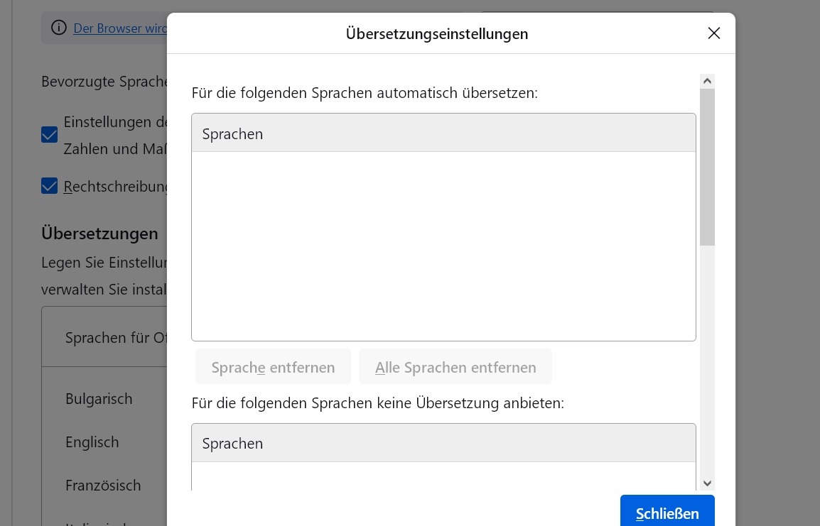This screenshot has height=526, width=820.
Task: Select Englisch in the offline languages list
Action: pyautogui.click(x=92, y=442)
